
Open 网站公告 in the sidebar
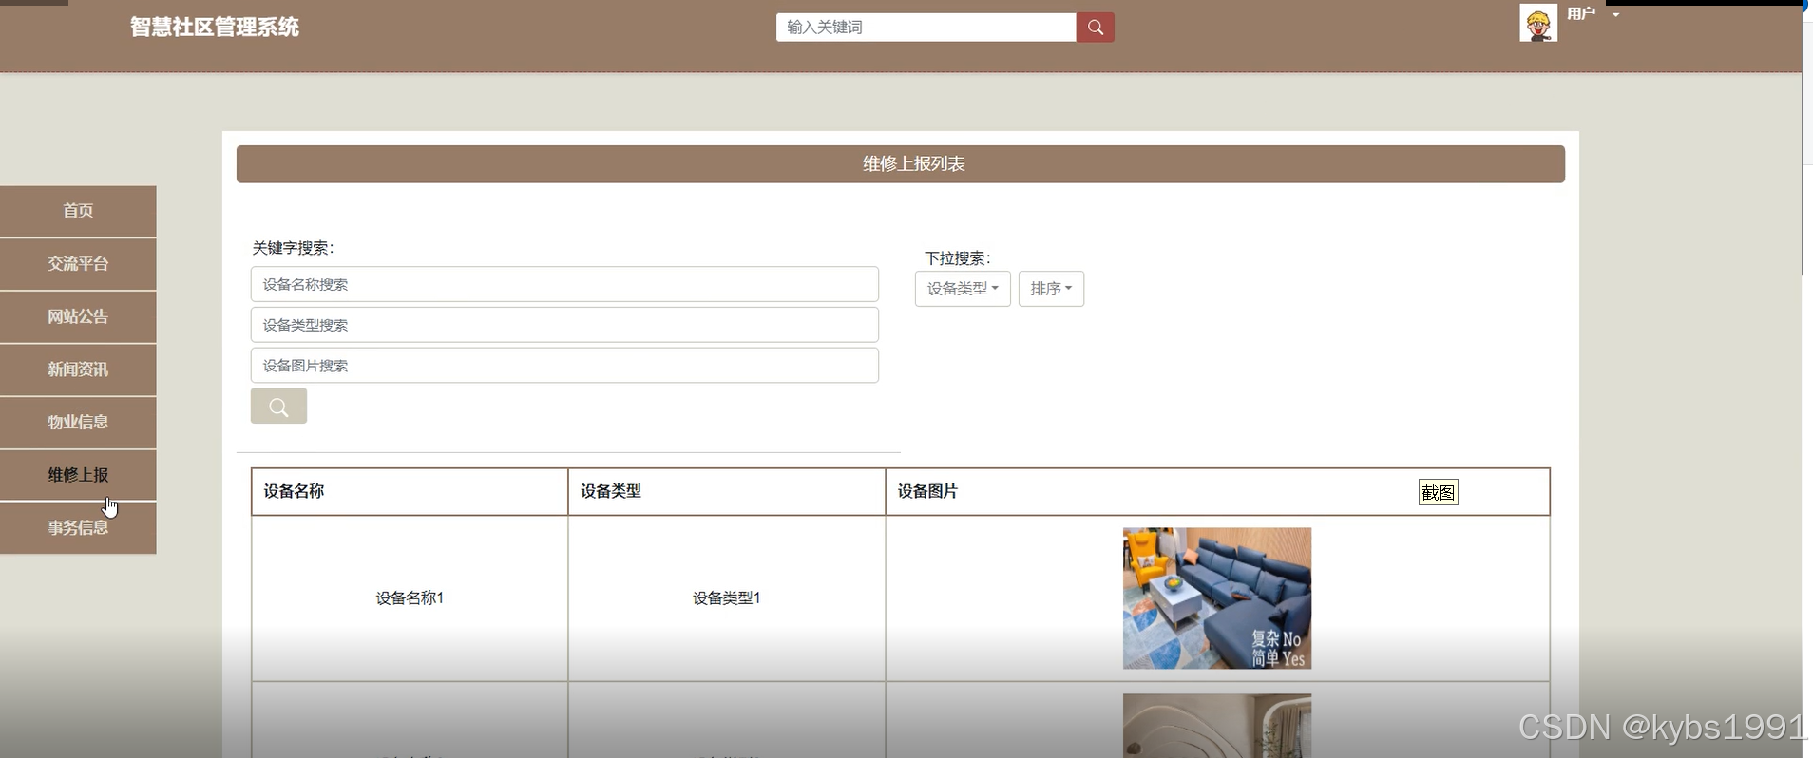[x=78, y=317]
